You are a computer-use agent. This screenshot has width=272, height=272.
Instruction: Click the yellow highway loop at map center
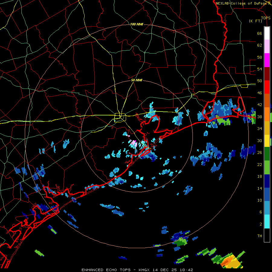point(120,118)
